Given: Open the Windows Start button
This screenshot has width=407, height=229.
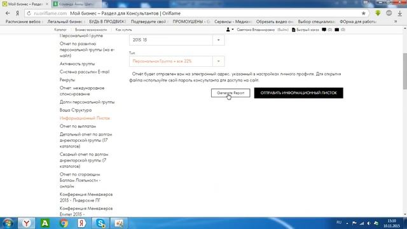Looking at the screenshot, I should [8, 223].
